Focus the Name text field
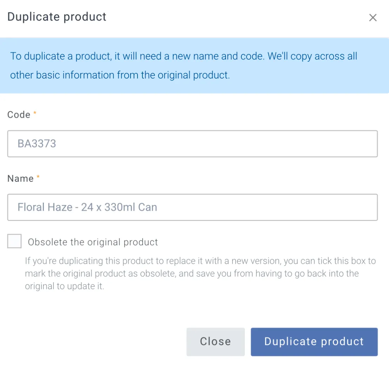 [192, 207]
